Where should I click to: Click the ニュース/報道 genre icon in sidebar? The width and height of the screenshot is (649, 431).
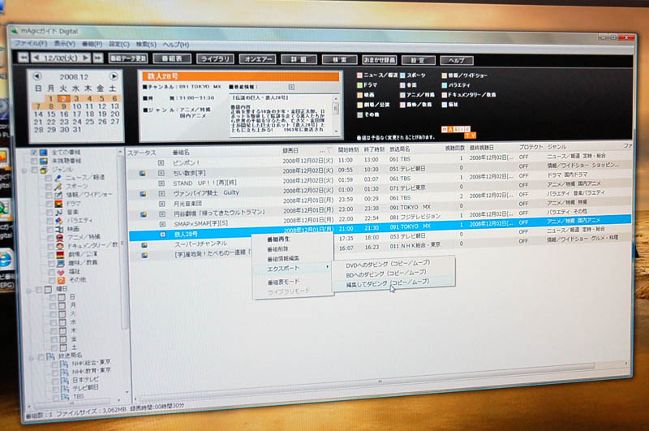point(58,177)
